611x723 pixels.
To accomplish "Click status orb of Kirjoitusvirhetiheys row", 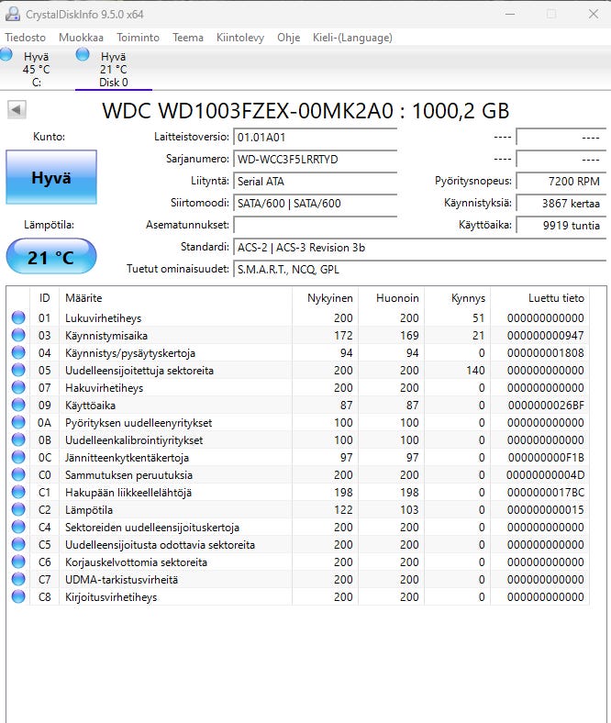I will 18,596.
